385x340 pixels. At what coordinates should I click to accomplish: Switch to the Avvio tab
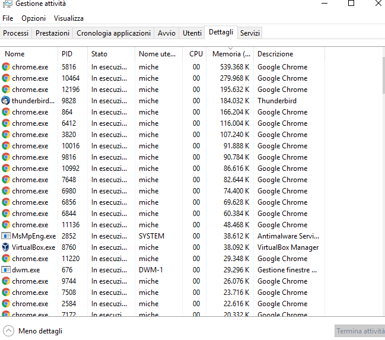(167, 33)
